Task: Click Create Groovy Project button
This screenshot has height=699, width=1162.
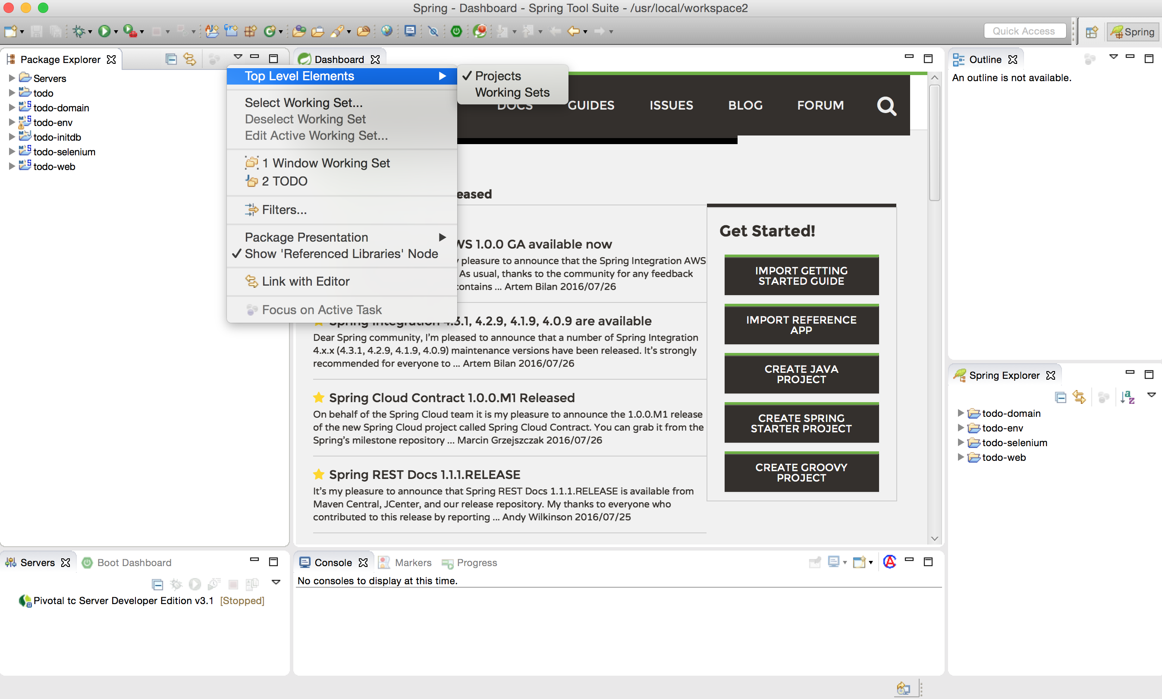Action: click(801, 472)
